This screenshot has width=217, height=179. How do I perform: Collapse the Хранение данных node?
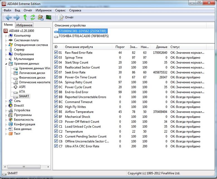6,64
